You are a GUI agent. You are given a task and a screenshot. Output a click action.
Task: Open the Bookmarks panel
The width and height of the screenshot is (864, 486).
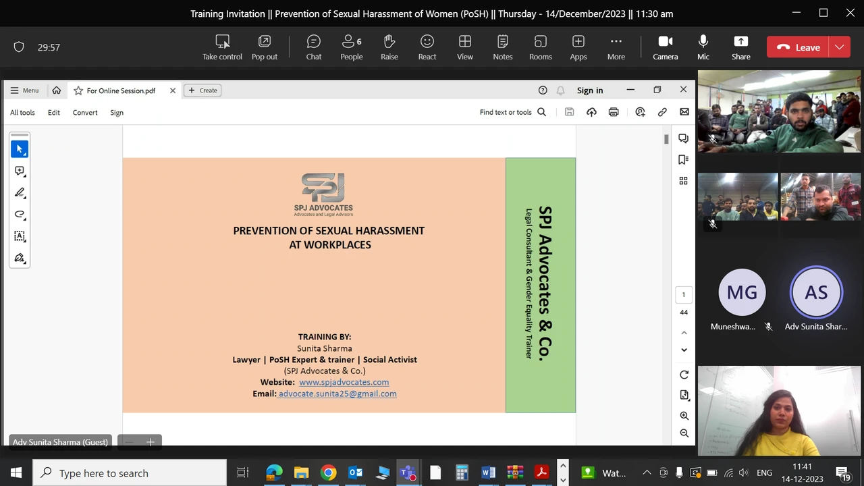tap(683, 159)
